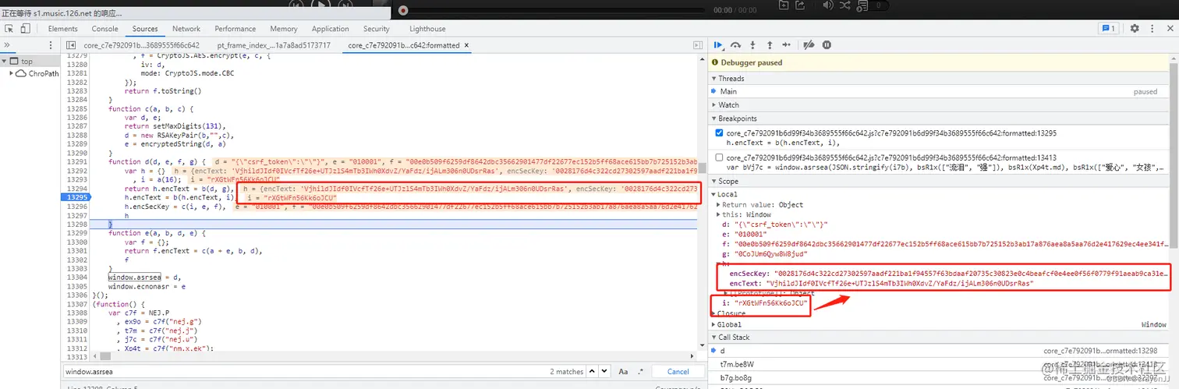Open the Network tab
The height and width of the screenshot is (389, 1179).
186,29
